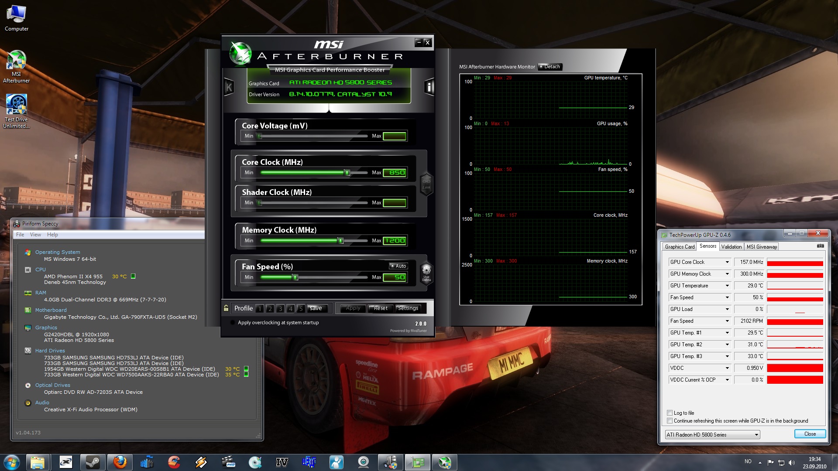Adjust the Memory Clock slider handle
838x471 pixels.
coord(341,241)
